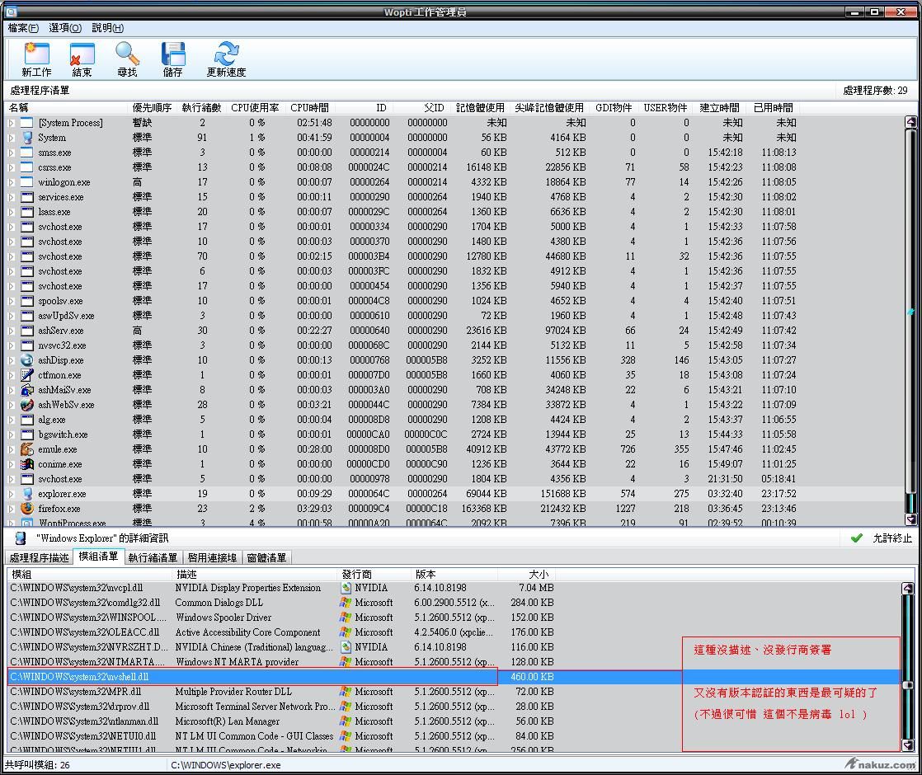The image size is (922, 775).
Task: Select the ashDisp.exe process icon
Action: point(27,359)
